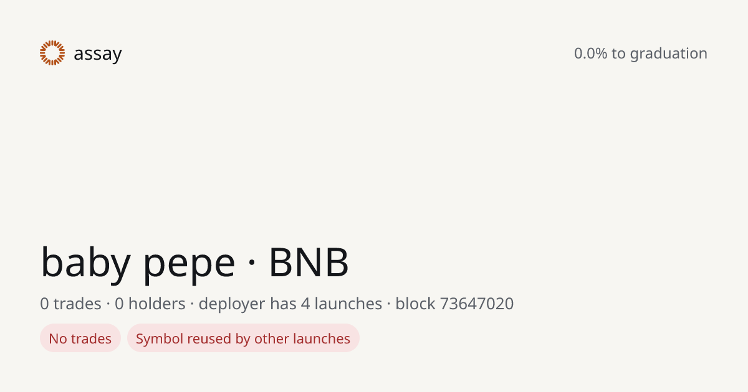Click the orange assay sunburst logo
Screen dimensions: 748x392
pyautogui.click(x=52, y=53)
